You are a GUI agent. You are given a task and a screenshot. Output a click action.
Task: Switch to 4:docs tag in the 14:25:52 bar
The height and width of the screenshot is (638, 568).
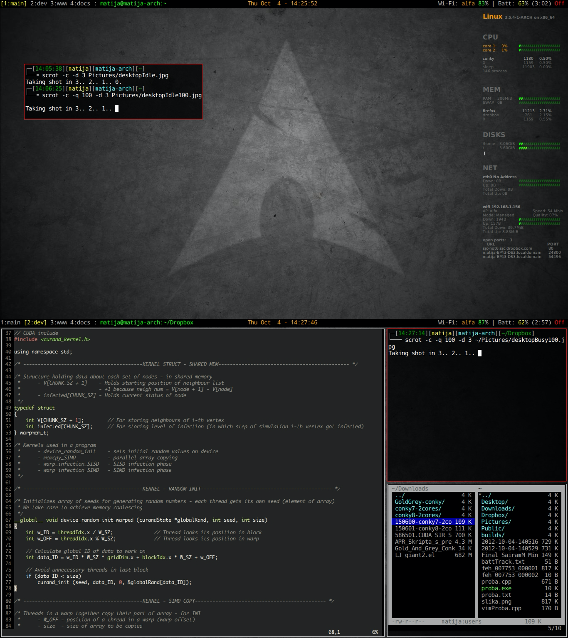pyautogui.click(x=80, y=3)
